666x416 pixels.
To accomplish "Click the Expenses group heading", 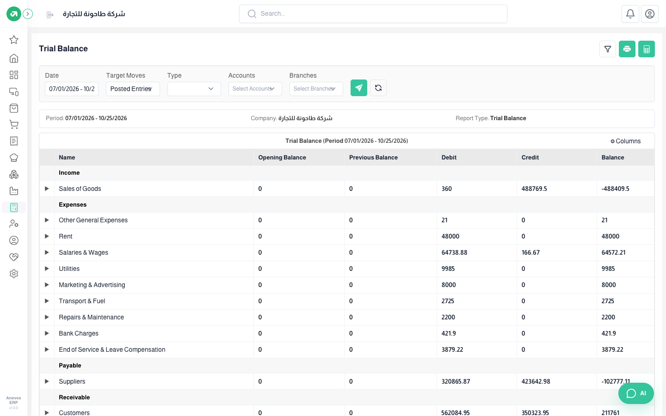I will 73,204.
